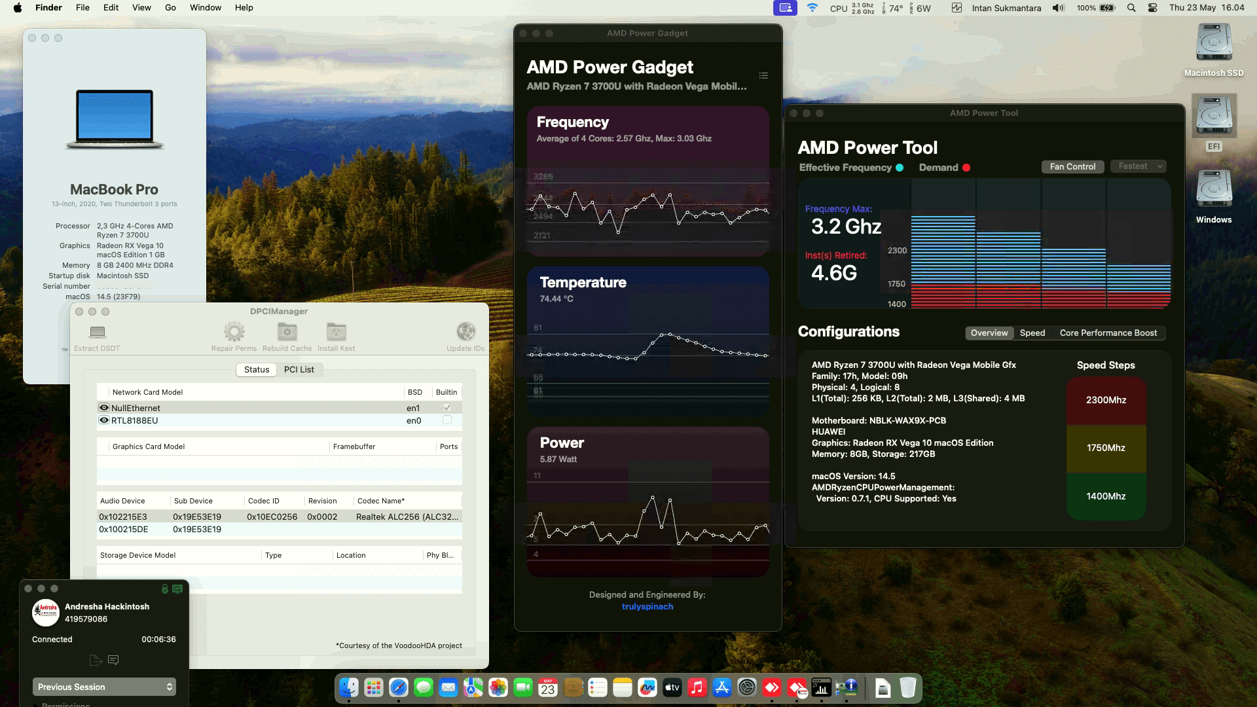This screenshot has width=1257, height=707.
Task: Open the Go menu in the menu bar
Action: point(170,8)
